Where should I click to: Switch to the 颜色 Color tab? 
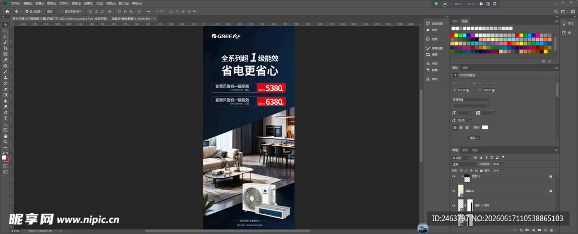click(x=455, y=21)
